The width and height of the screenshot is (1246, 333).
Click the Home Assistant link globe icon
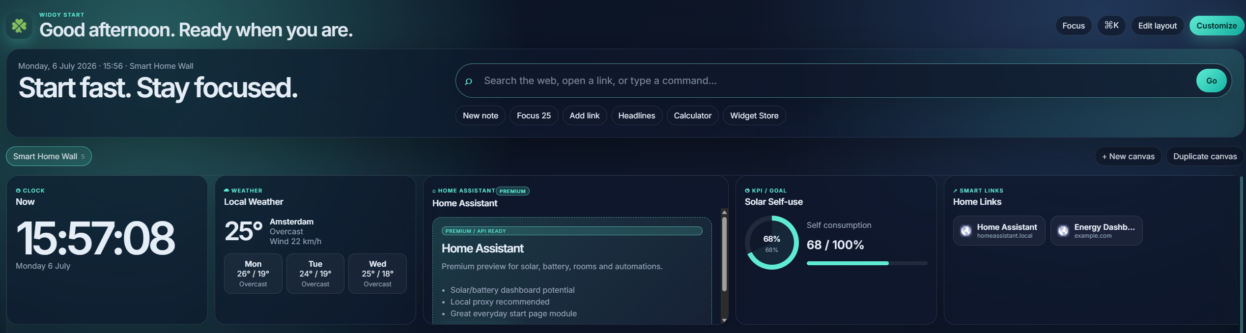point(966,231)
